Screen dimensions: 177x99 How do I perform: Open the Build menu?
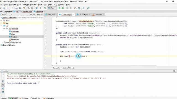40,5
